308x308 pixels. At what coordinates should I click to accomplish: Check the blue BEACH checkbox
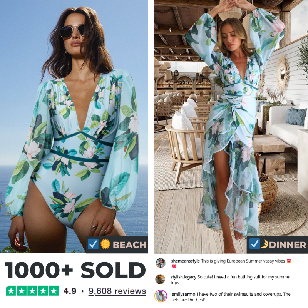93,244
